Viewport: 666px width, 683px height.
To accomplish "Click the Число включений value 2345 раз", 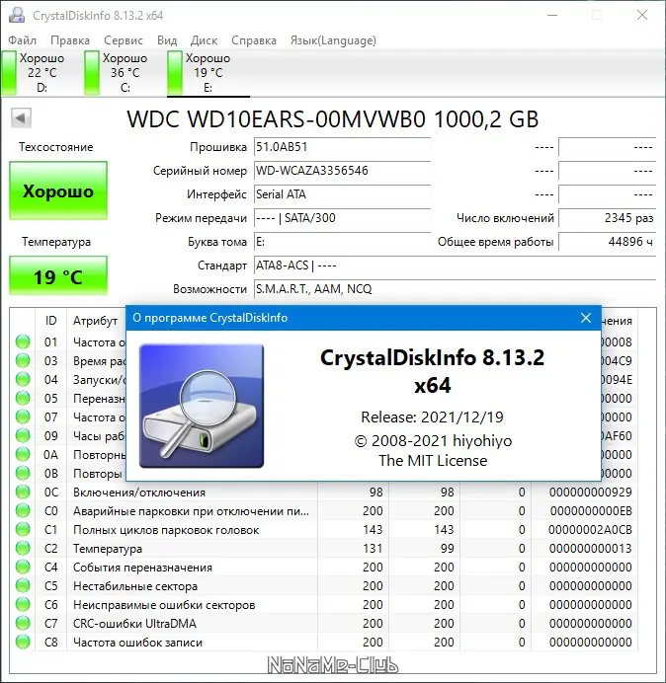I will click(607, 218).
